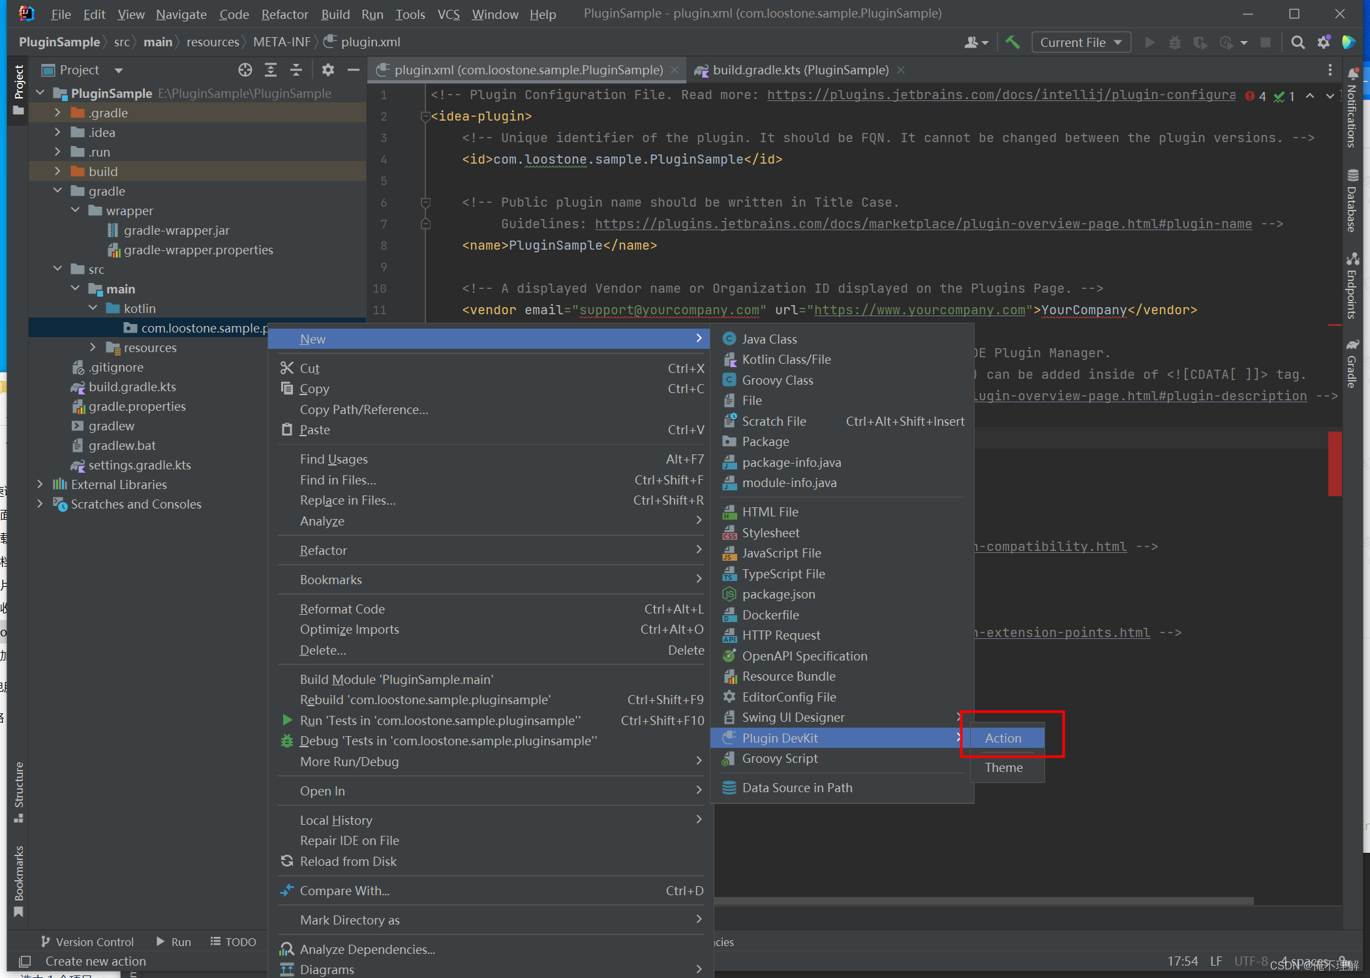Click the Run play icon in toolbar
Image resolution: width=1370 pixels, height=978 pixels.
[x=1149, y=42]
